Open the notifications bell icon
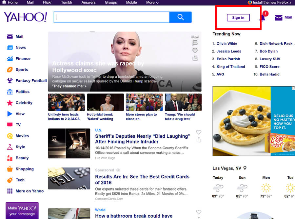Screen dimensions: 295x219 click(x=262, y=17)
